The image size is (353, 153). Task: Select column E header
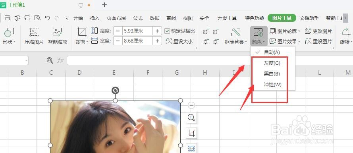(114, 73)
